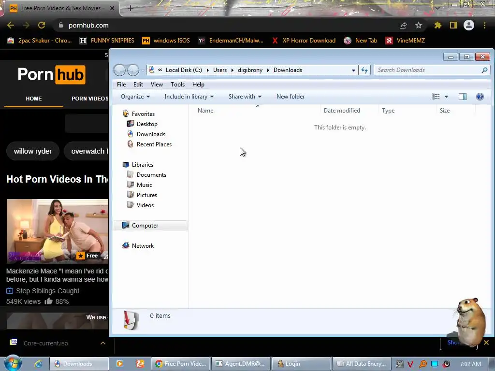Click digibrony in the address breadcrumb
The width and height of the screenshot is (495, 371).
pyautogui.click(x=250, y=70)
